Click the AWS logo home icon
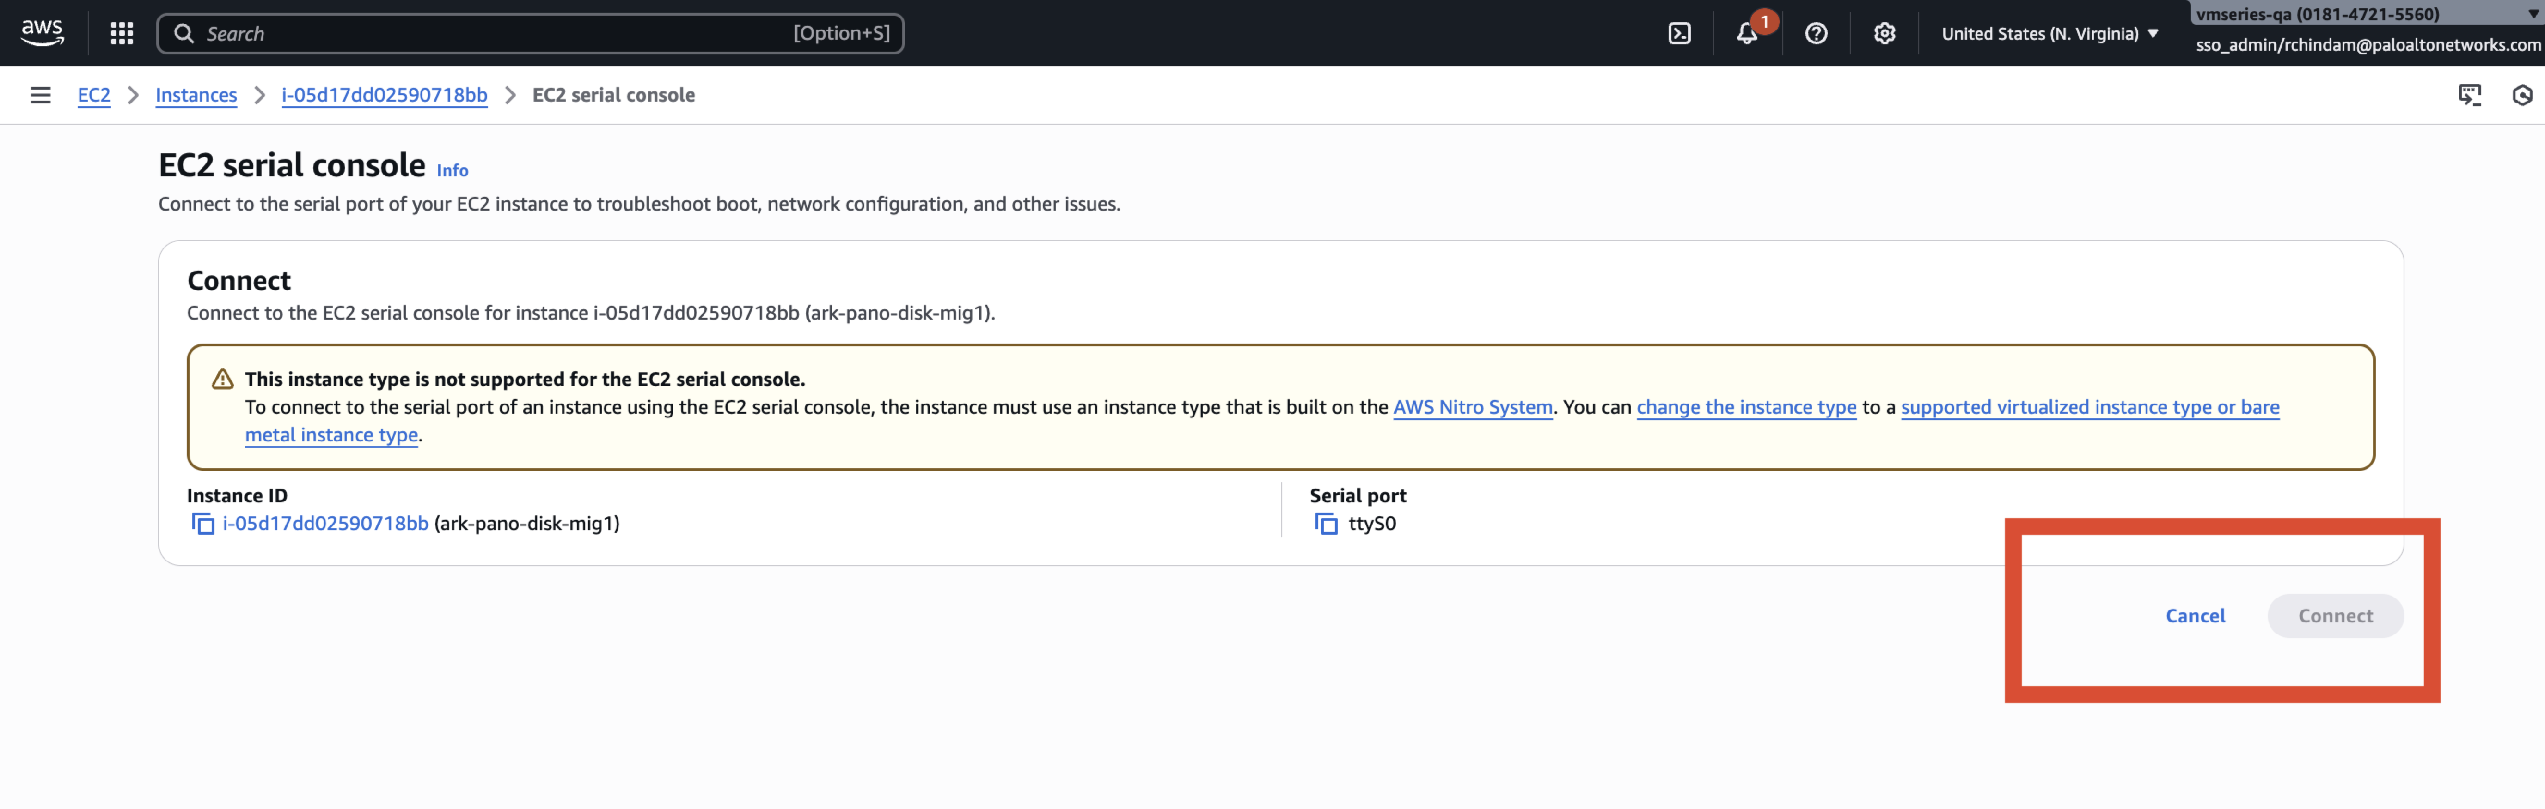Image resolution: width=2545 pixels, height=809 pixels. click(x=43, y=33)
